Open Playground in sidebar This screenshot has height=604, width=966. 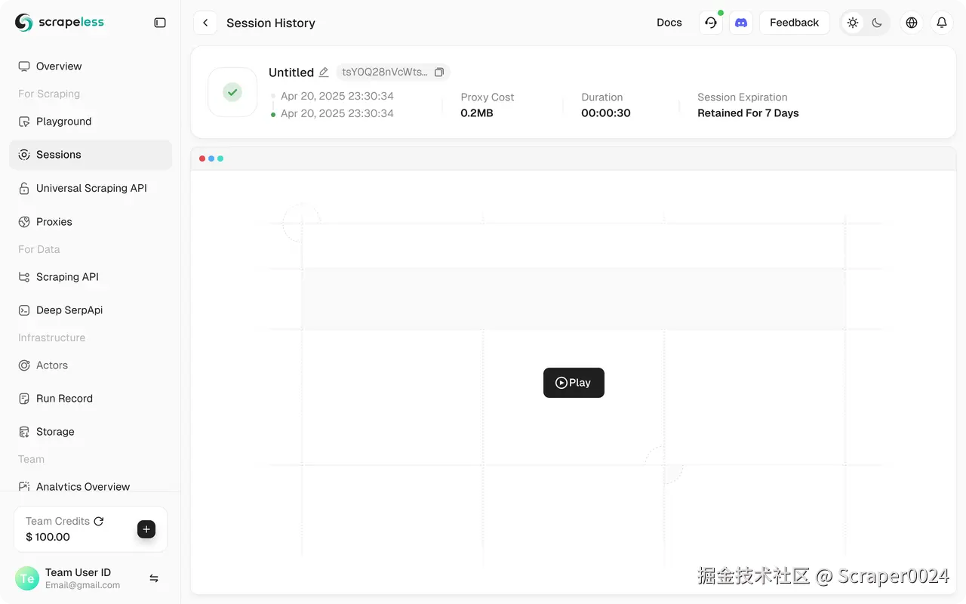[x=91, y=122]
